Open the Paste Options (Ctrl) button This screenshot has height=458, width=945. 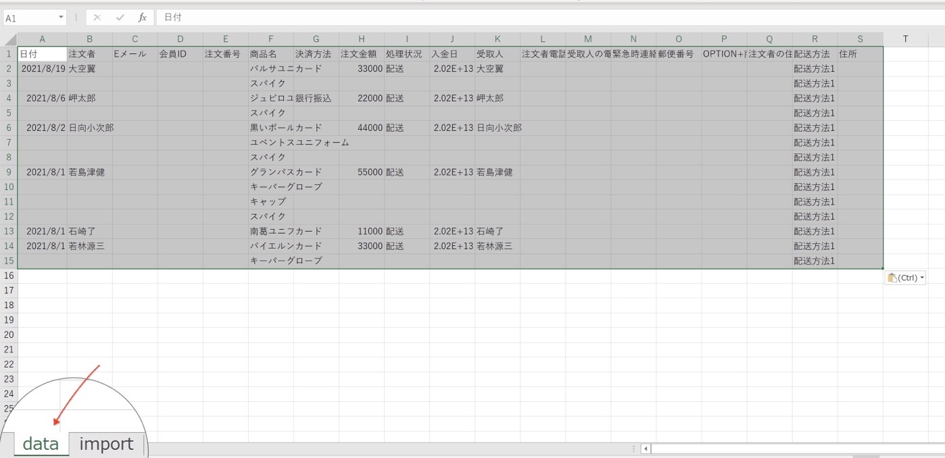tap(905, 278)
